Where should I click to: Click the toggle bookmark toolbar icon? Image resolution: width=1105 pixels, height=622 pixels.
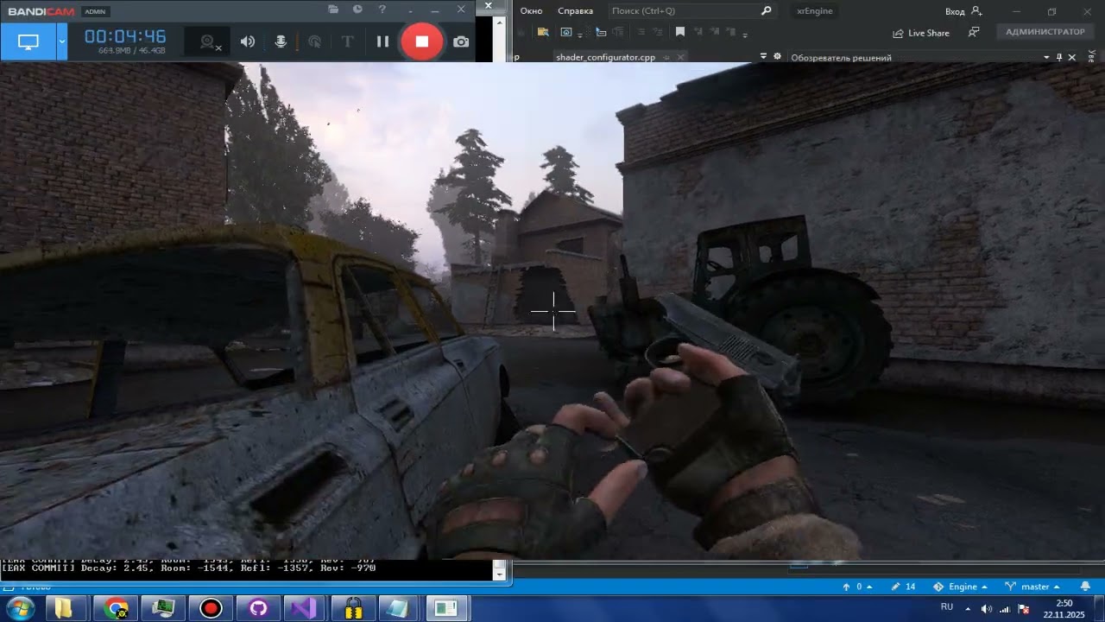pyautogui.click(x=680, y=33)
